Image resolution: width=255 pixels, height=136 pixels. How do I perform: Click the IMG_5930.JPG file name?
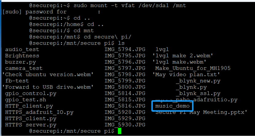125,125
